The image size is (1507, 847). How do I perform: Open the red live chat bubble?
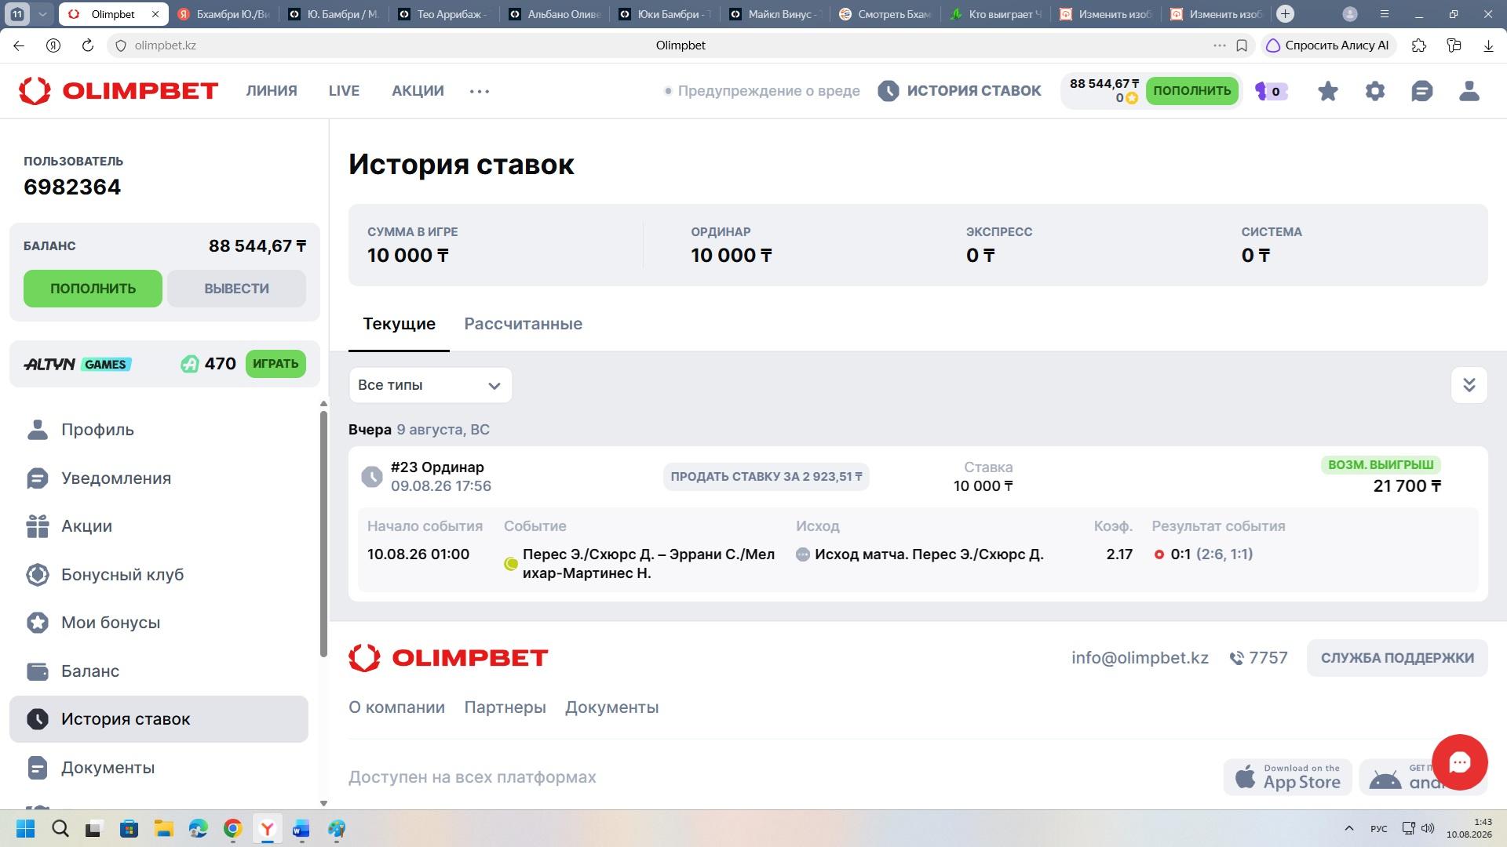[x=1459, y=762]
